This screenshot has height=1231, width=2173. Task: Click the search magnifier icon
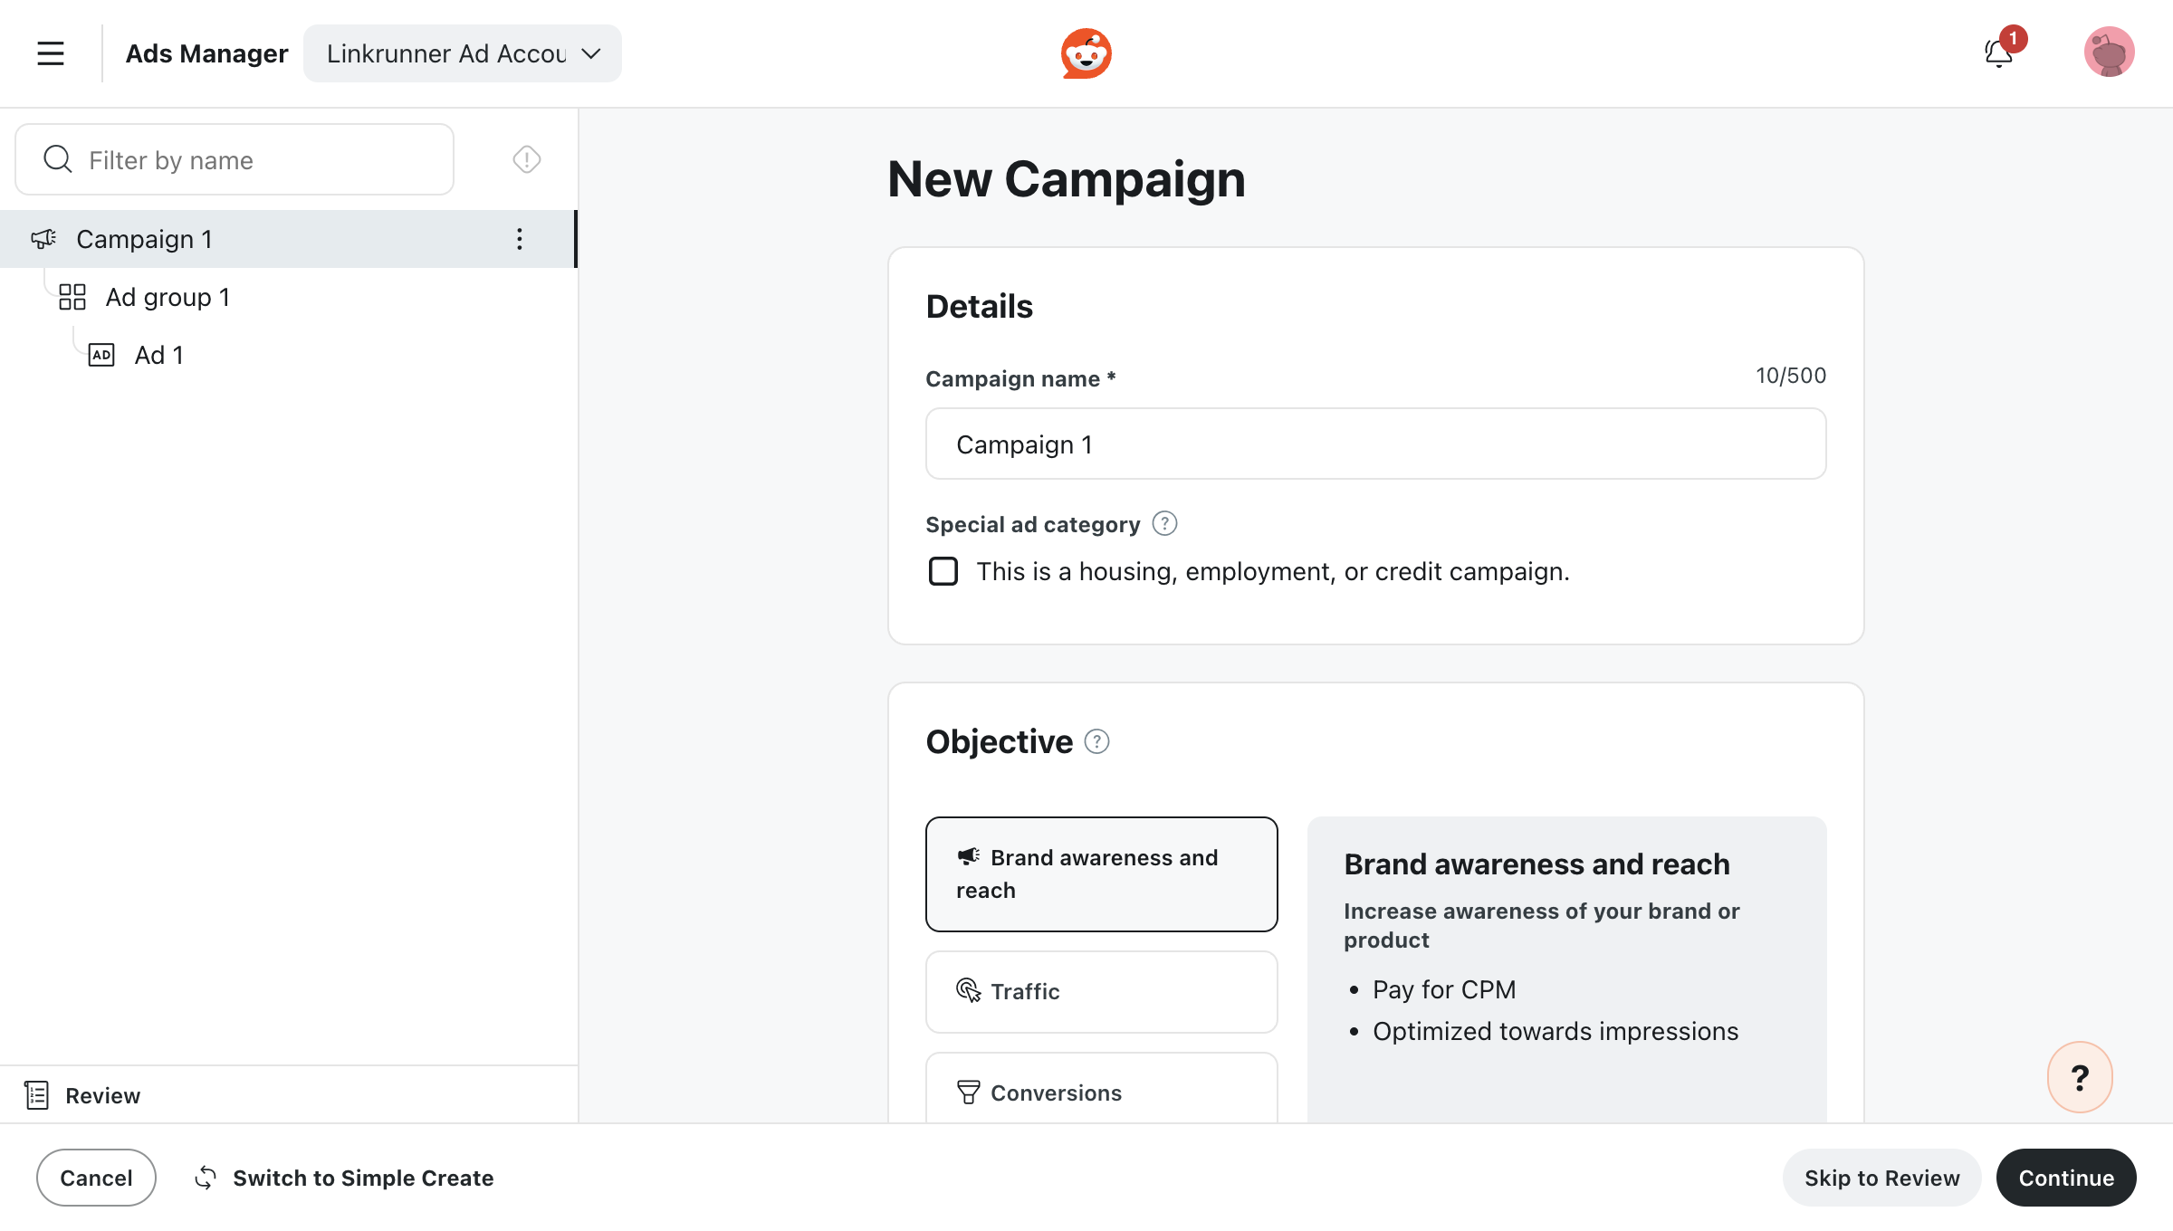point(58,159)
